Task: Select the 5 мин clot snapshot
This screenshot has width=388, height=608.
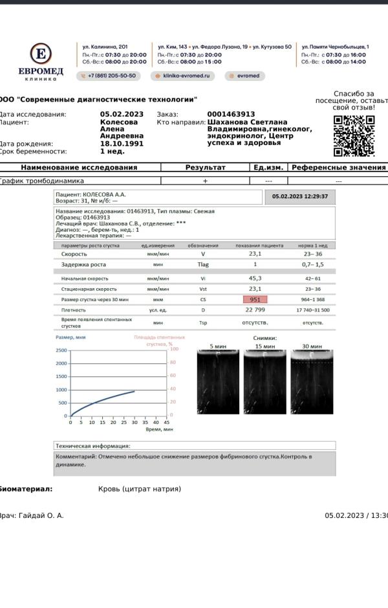Action: pos(218,382)
